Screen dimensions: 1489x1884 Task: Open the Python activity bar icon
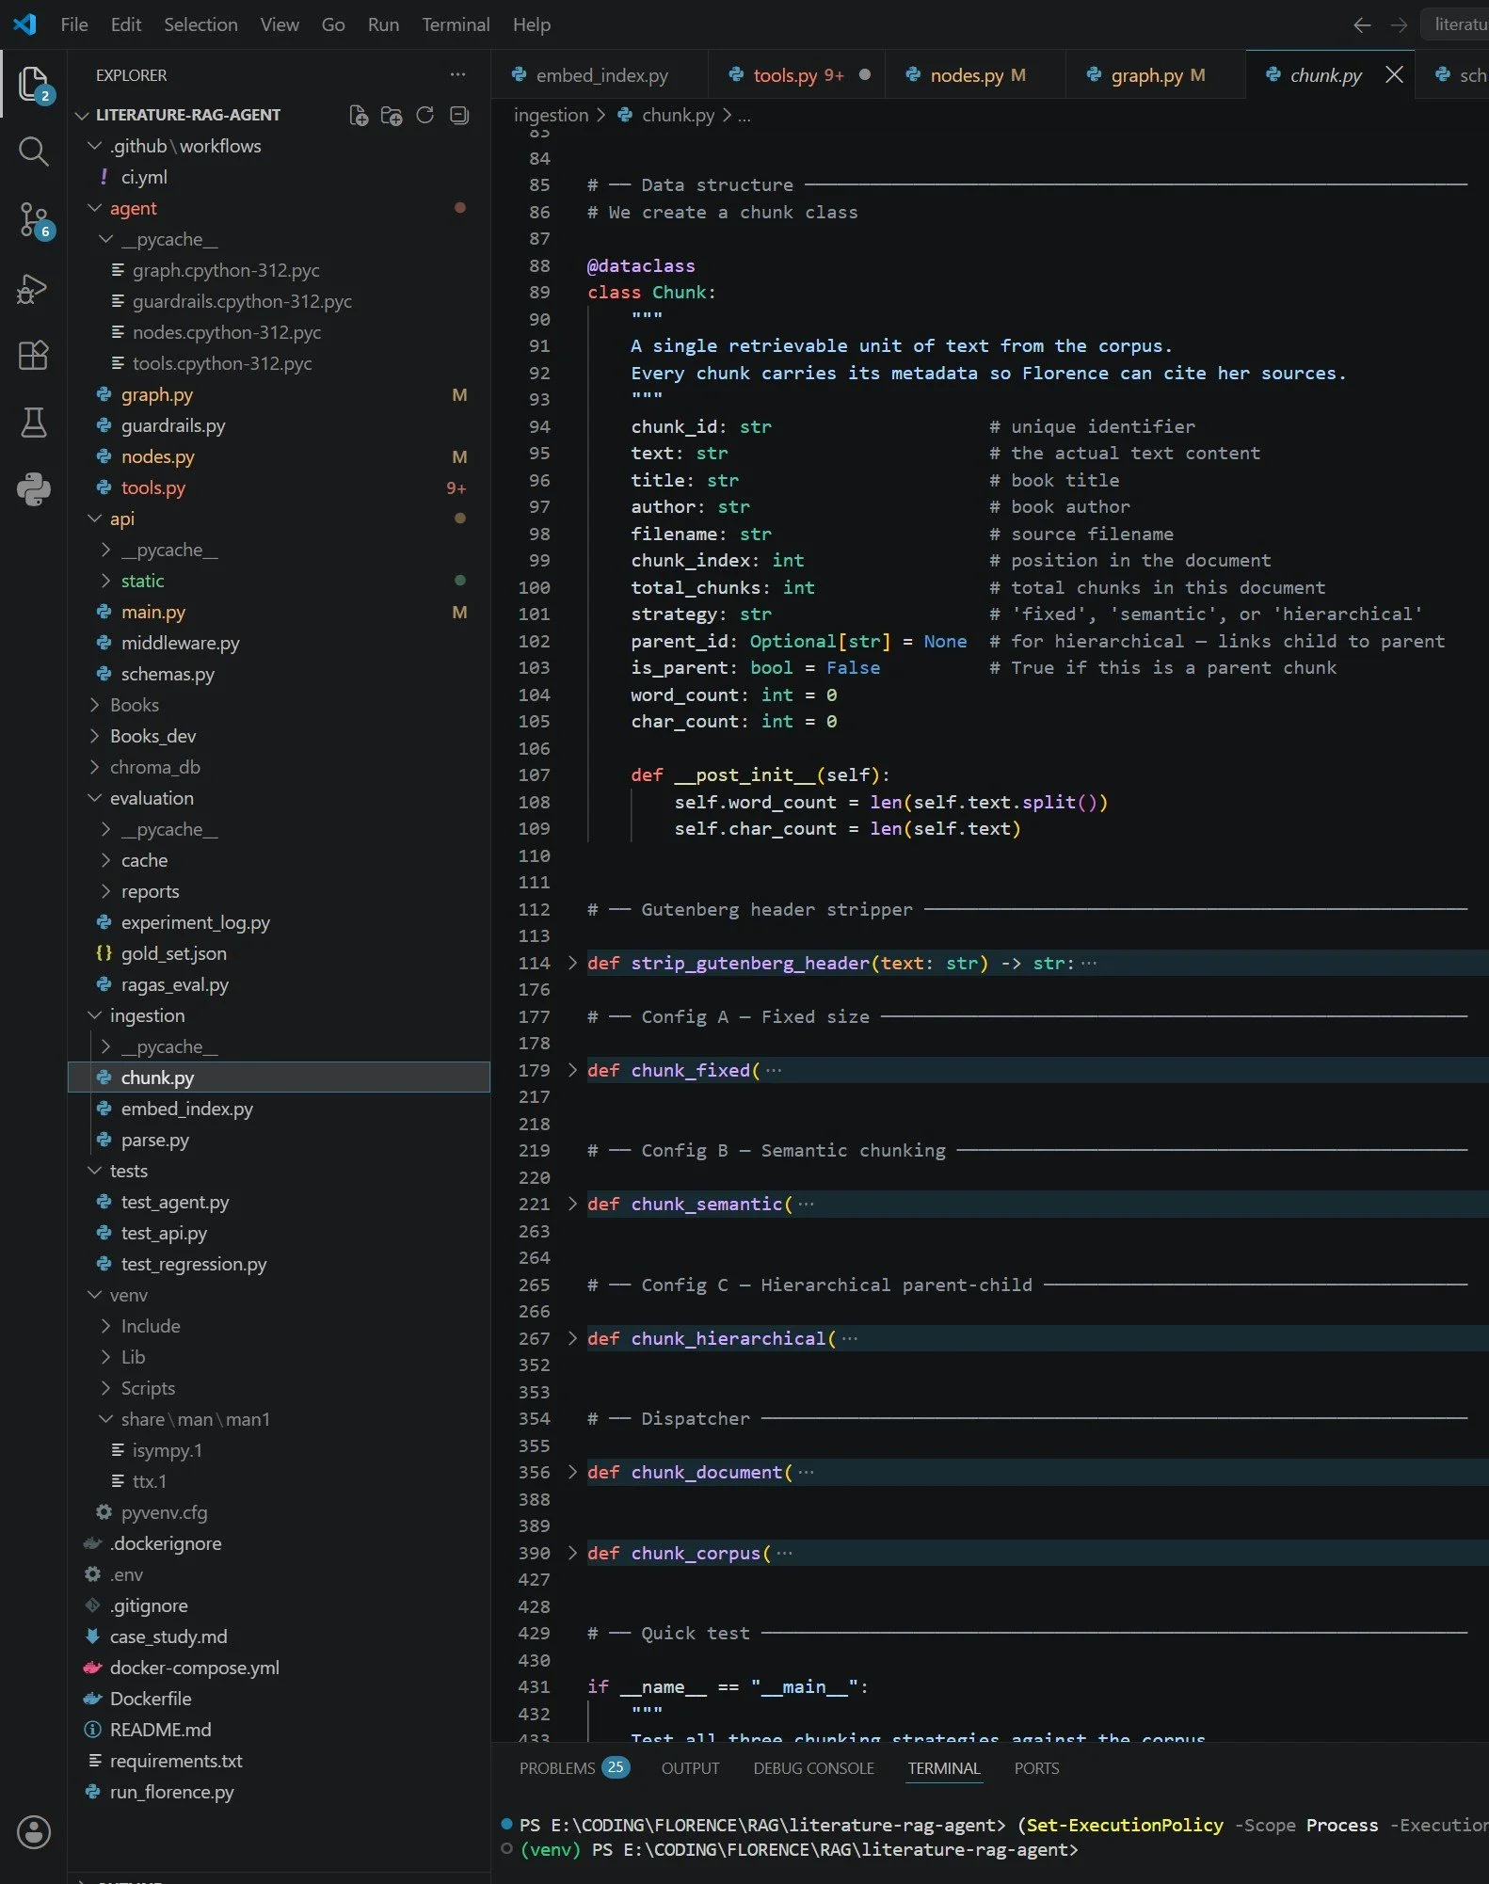click(x=33, y=489)
